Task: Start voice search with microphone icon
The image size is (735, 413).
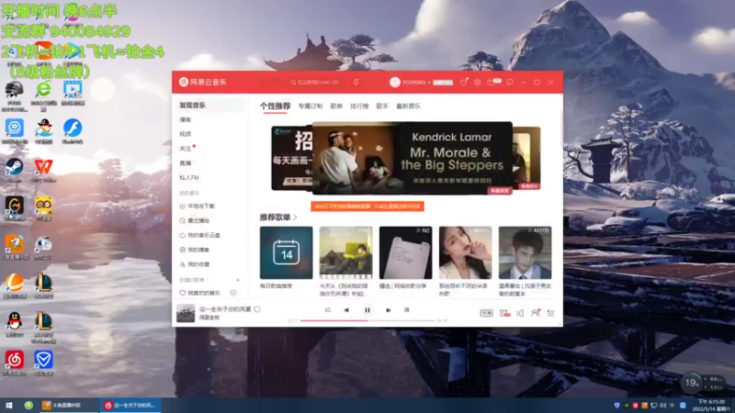Action: point(356,82)
